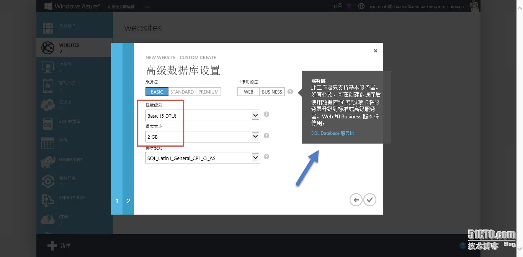
Task: Select the retired BUSINESS tier
Action: tap(272, 92)
